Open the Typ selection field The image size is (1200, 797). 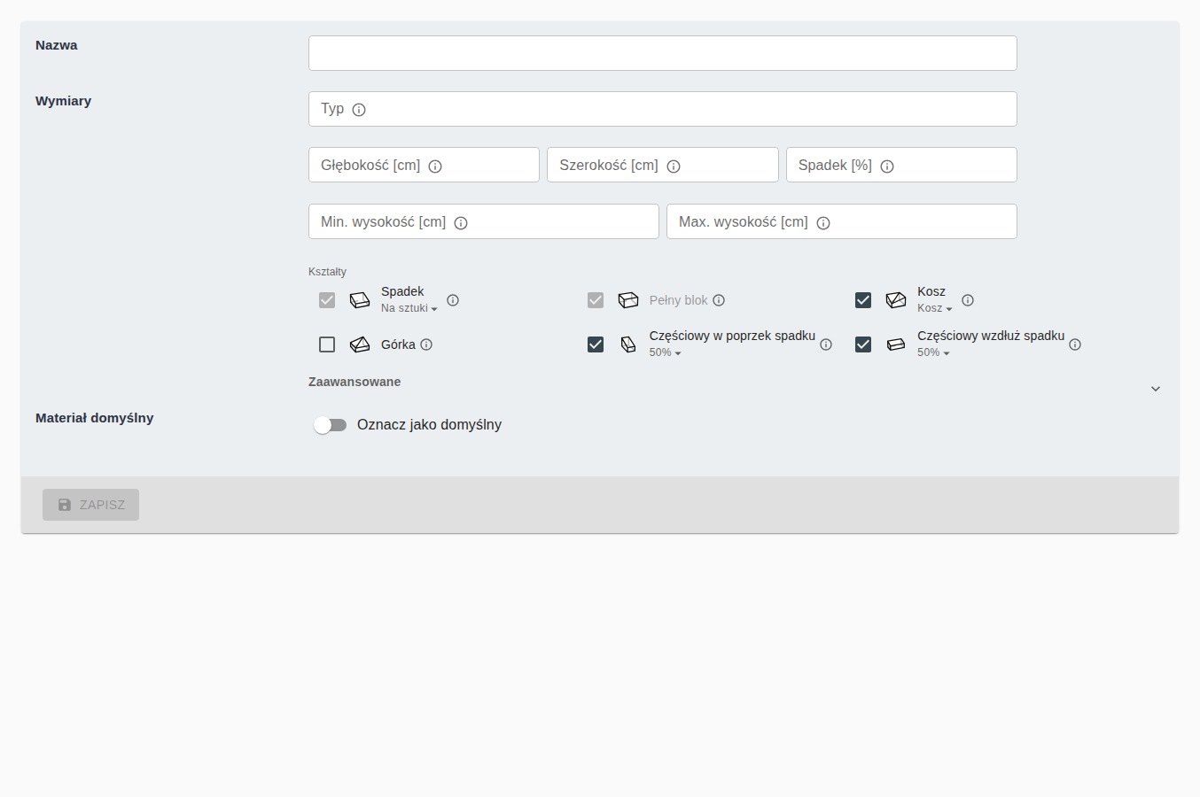[x=663, y=109]
